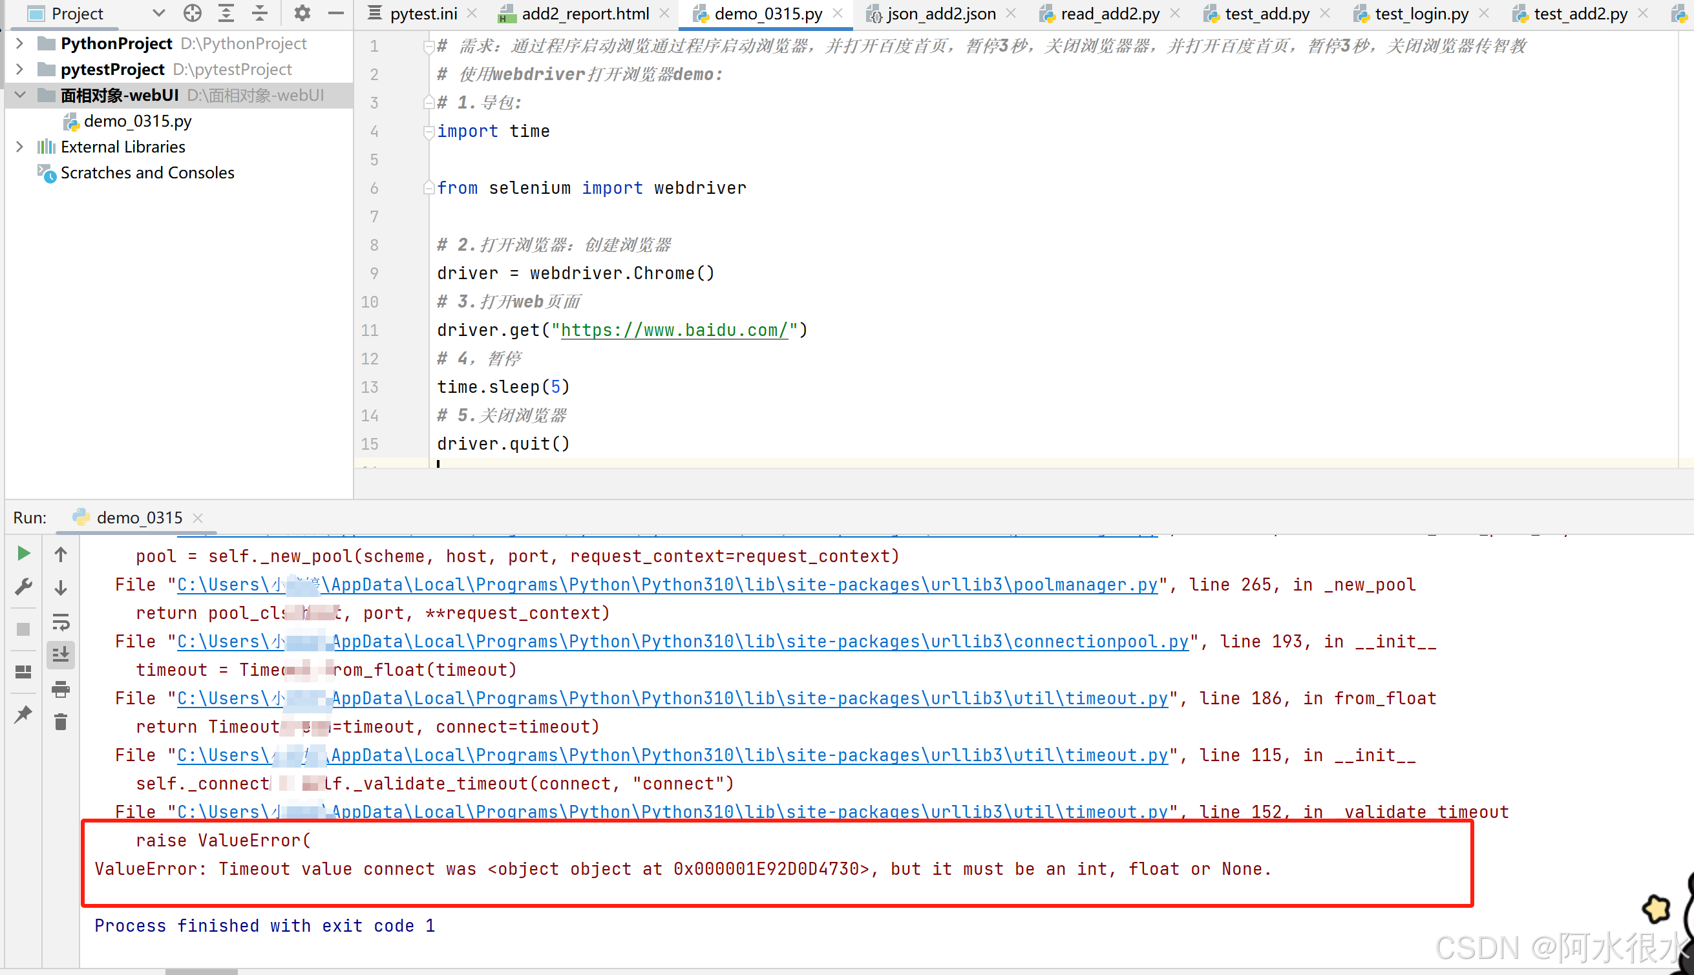Navigate down the stack trace
This screenshot has width=1694, height=975.
click(x=61, y=586)
